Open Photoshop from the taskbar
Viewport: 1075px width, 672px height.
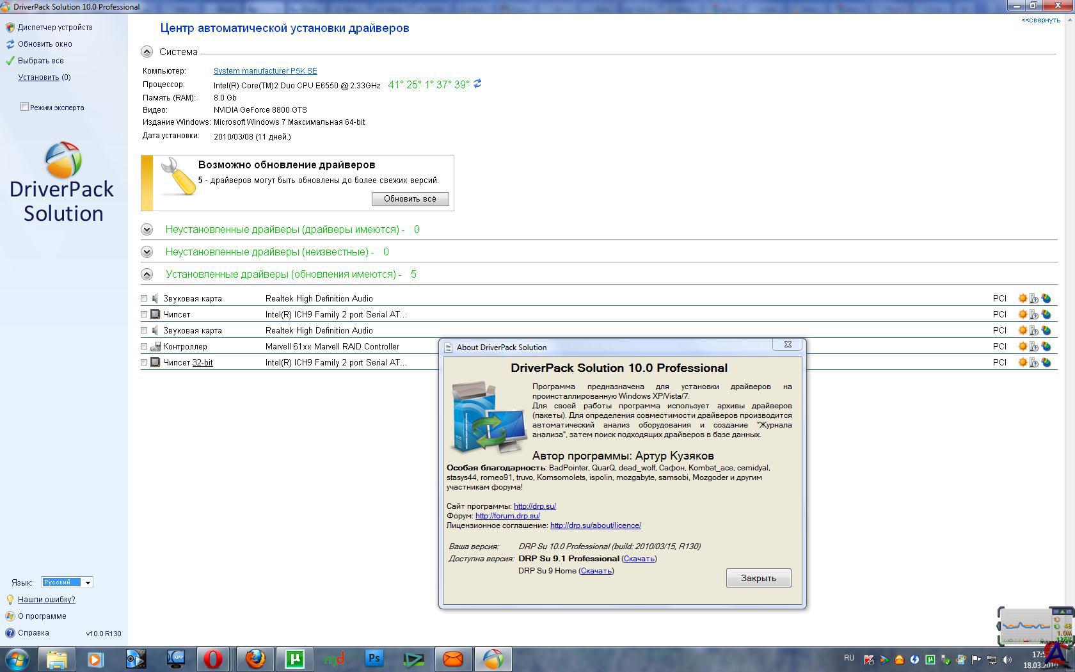(374, 659)
